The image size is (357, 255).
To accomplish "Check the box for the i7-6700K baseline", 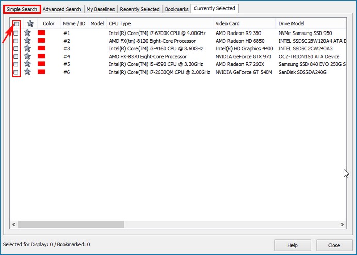I will (15, 33).
